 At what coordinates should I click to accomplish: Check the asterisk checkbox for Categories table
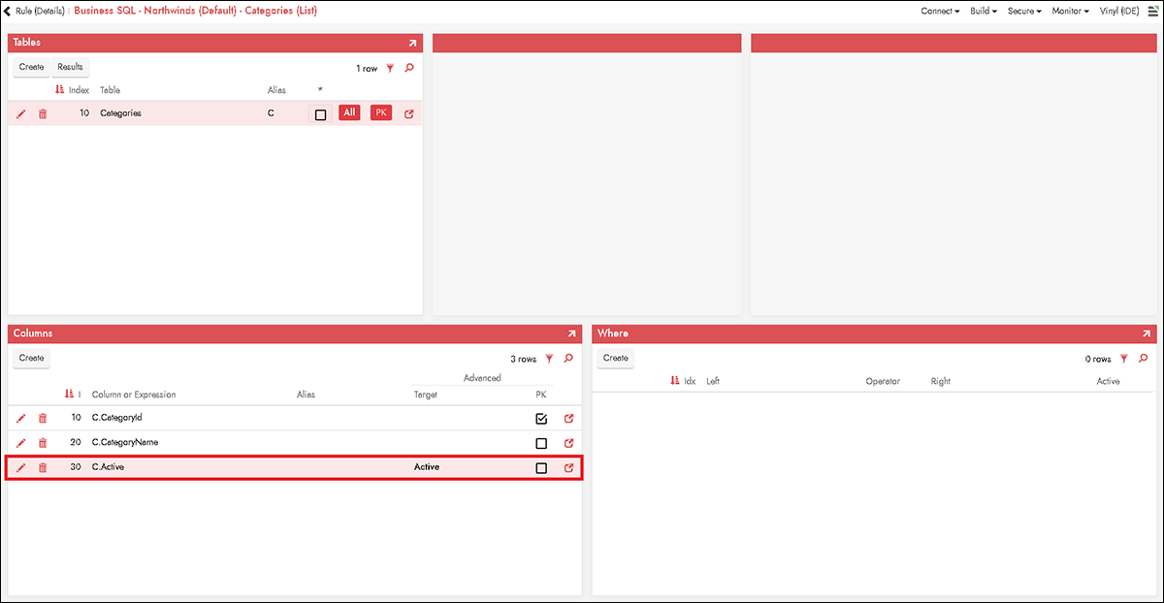pyautogui.click(x=320, y=114)
